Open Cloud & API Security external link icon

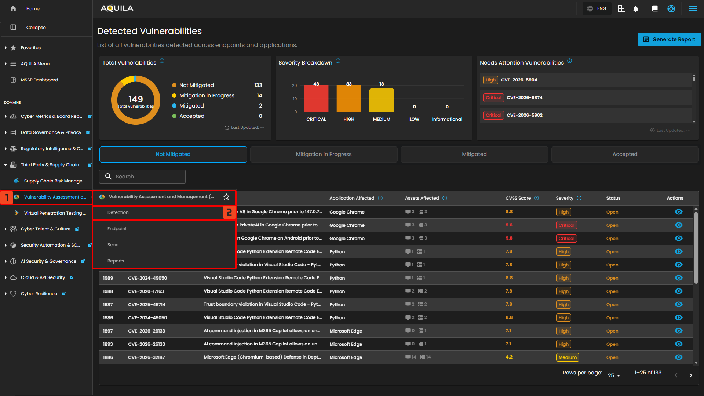tap(71, 277)
